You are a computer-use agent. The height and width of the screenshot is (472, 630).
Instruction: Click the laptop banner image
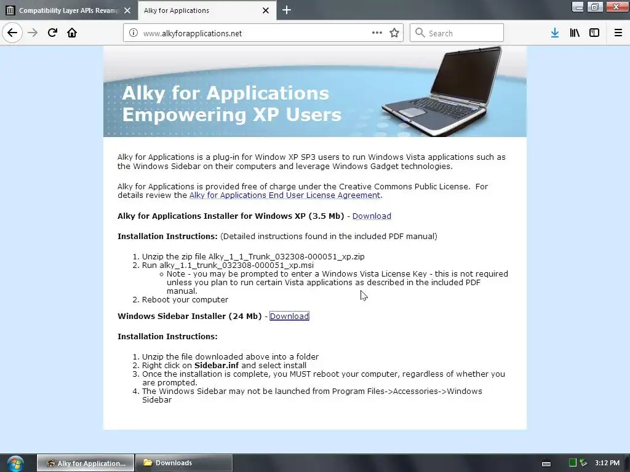[441, 90]
